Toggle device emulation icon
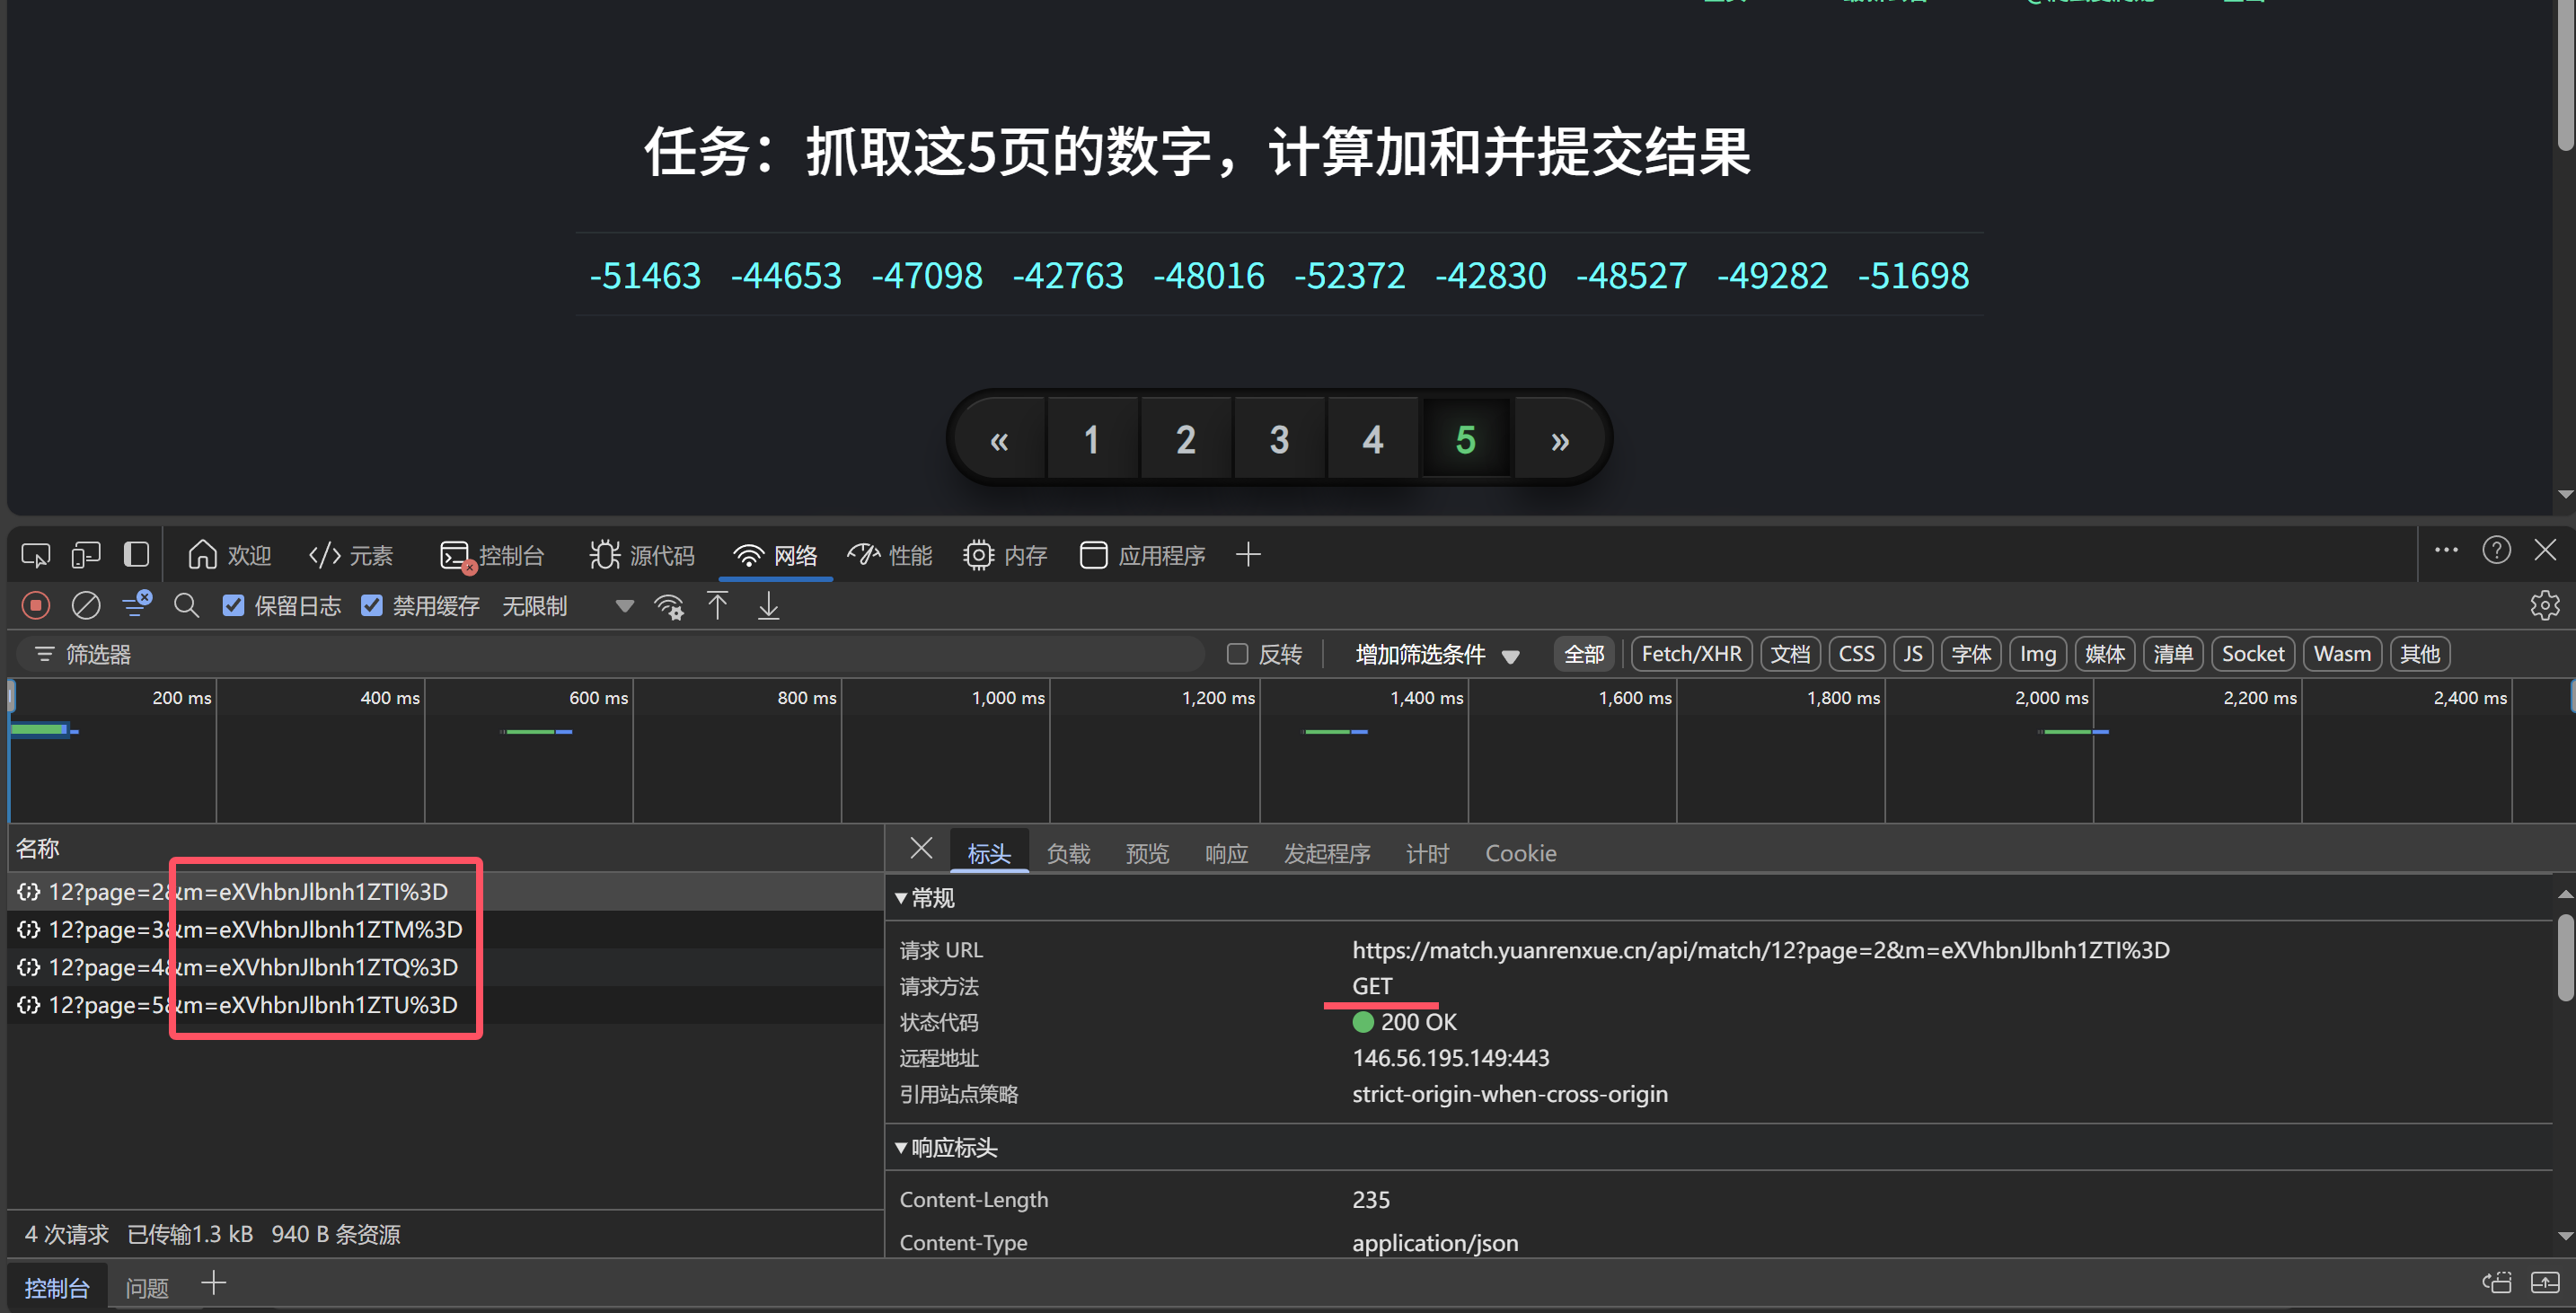Image resolution: width=2576 pixels, height=1313 pixels. (86, 554)
